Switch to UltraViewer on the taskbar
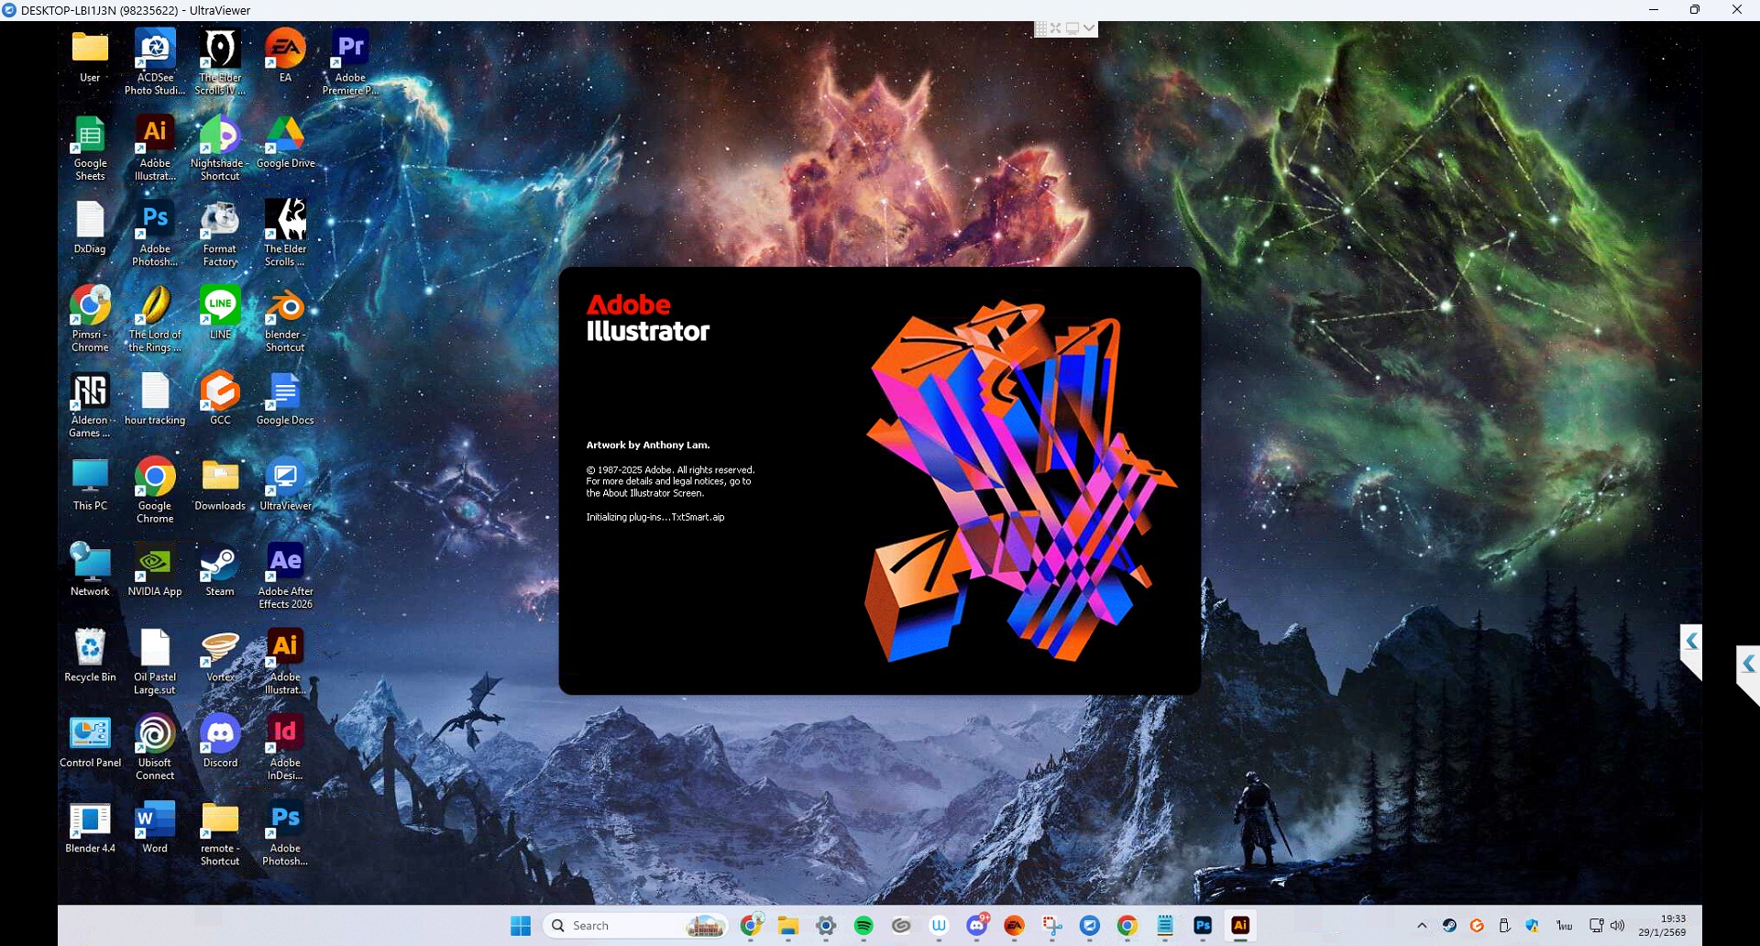 tap(1090, 926)
